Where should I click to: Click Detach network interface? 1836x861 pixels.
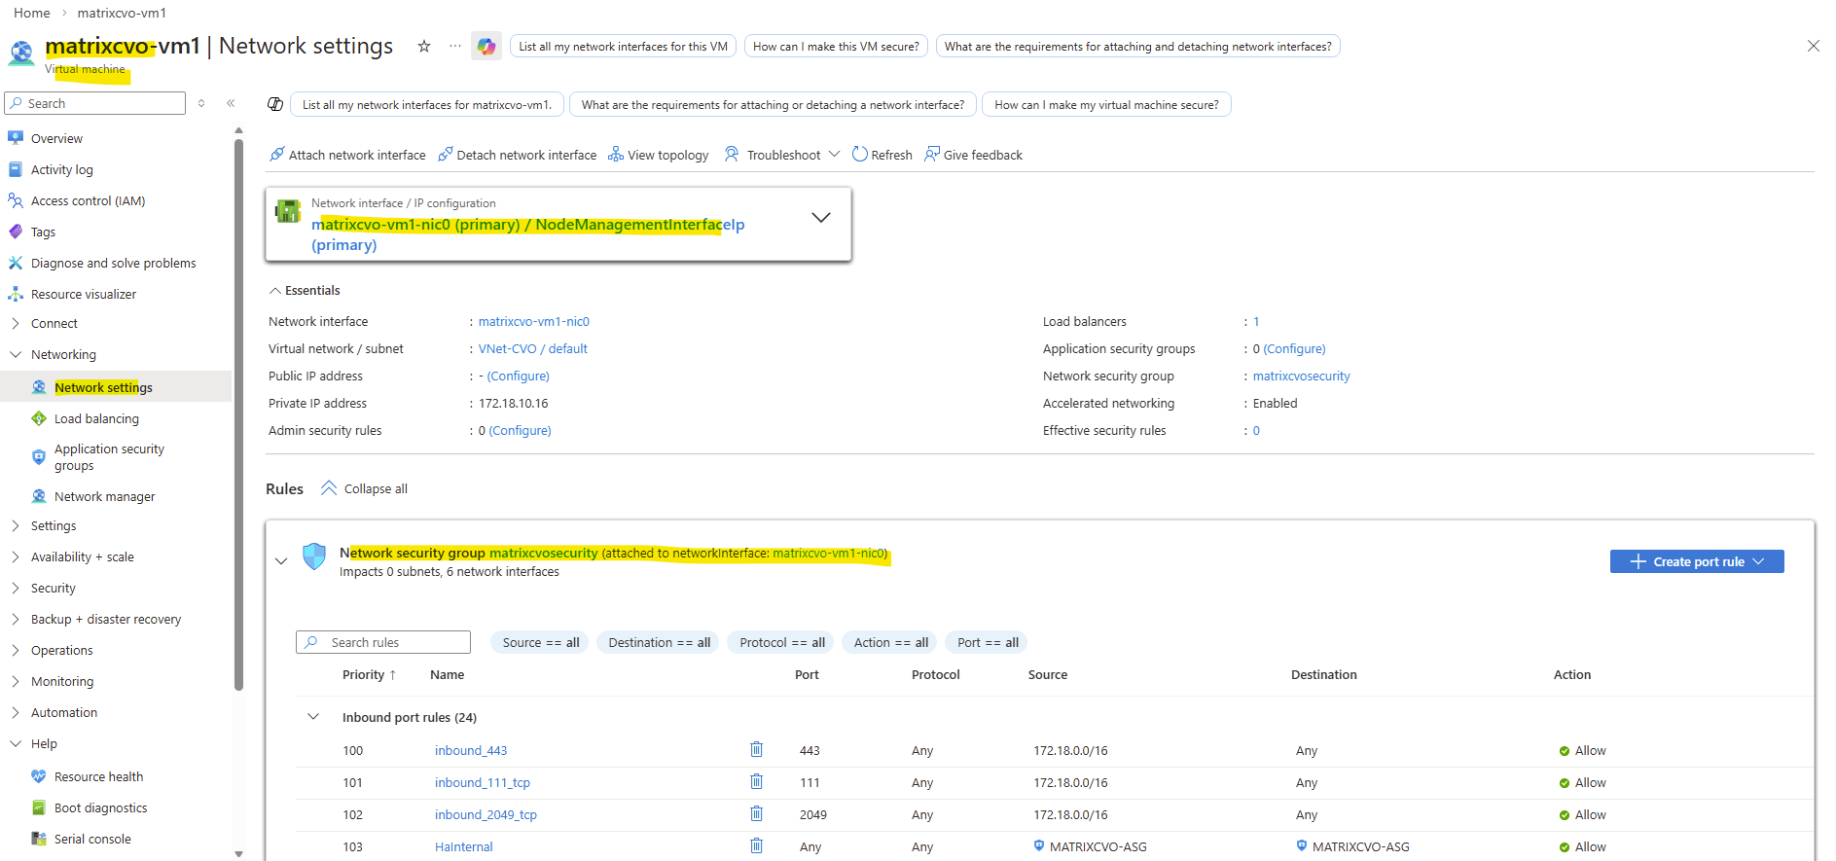517,155
